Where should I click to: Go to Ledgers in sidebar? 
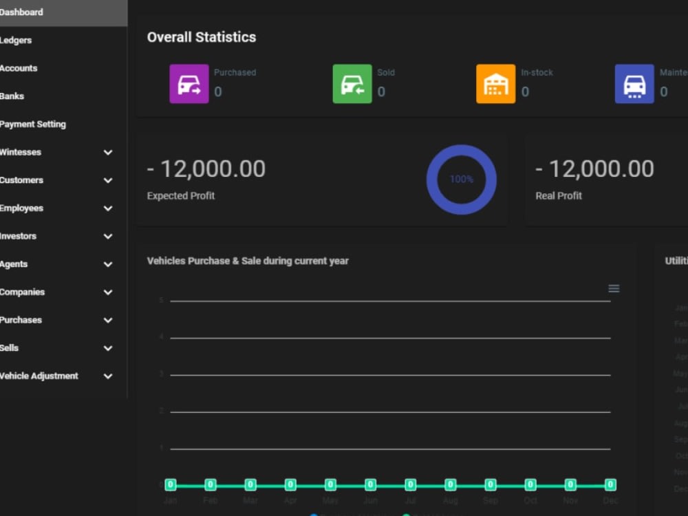pyautogui.click(x=16, y=41)
